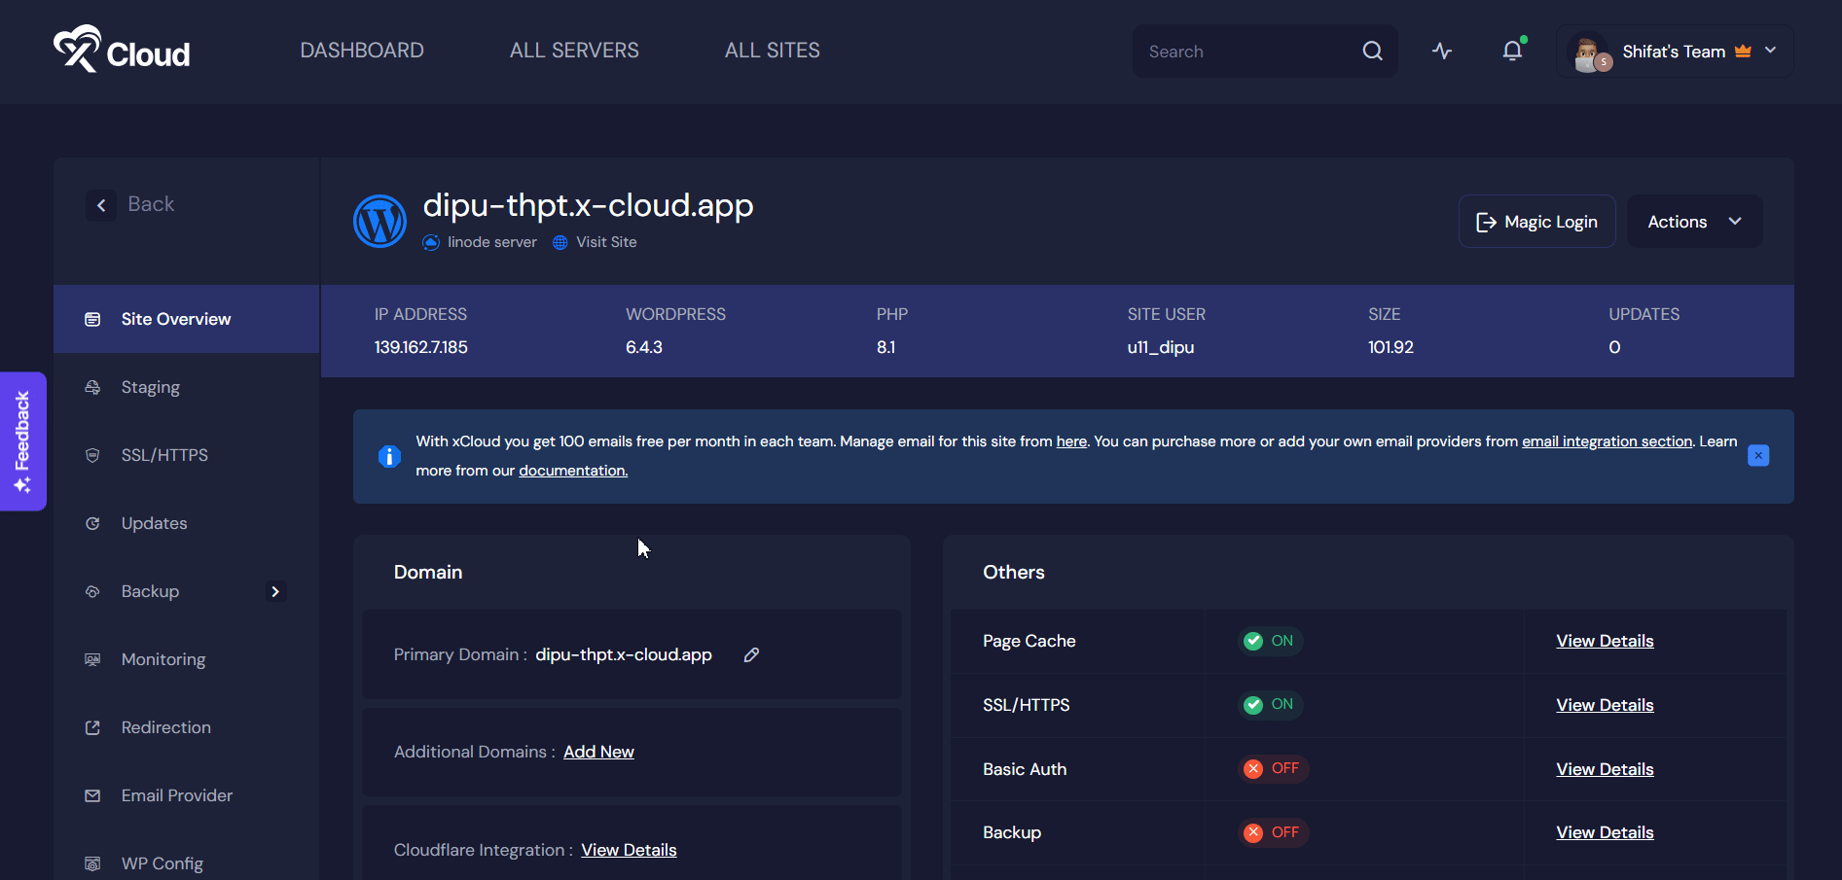
Task: Open the documentation link in the banner
Action: click(x=572, y=470)
